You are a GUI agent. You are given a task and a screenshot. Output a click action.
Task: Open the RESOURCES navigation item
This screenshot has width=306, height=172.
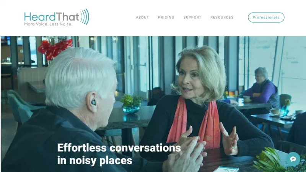[222, 17]
